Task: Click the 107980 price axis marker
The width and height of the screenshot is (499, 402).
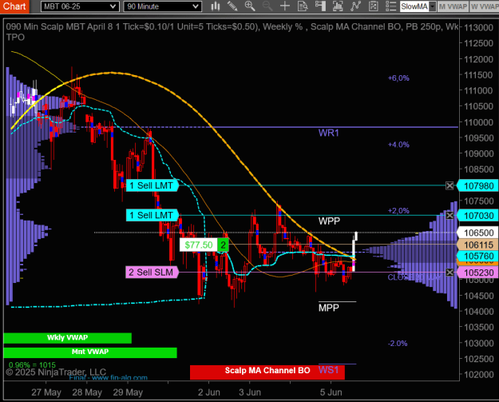Action: [x=478, y=186]
